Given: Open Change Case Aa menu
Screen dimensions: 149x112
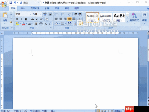Looking at the screenshot, I should [x=30, y=24].
